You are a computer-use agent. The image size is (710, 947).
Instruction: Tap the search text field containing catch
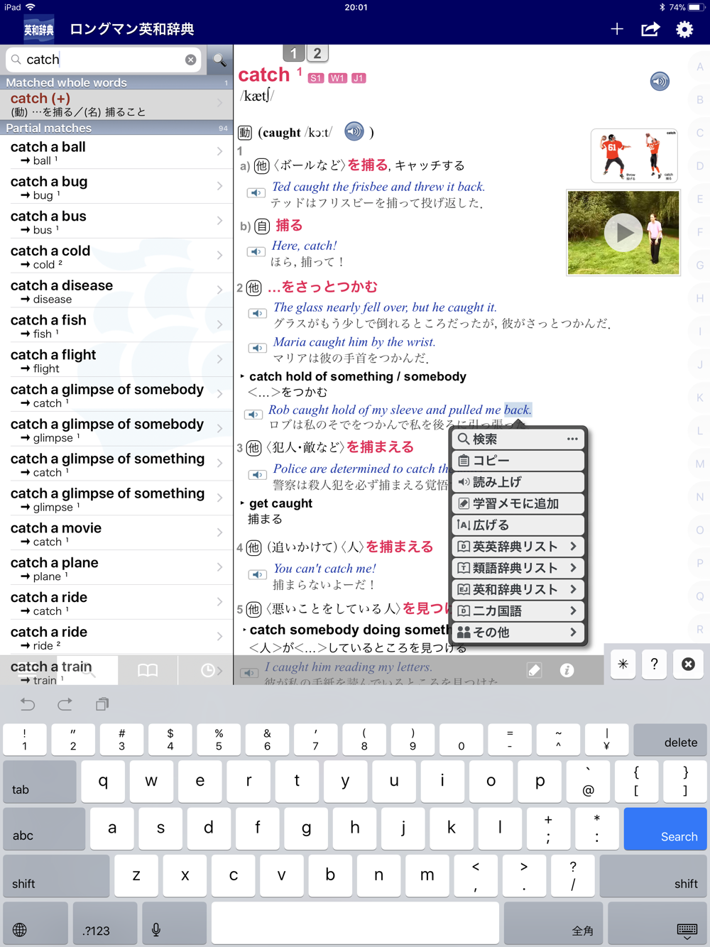(x=104, y=60)
